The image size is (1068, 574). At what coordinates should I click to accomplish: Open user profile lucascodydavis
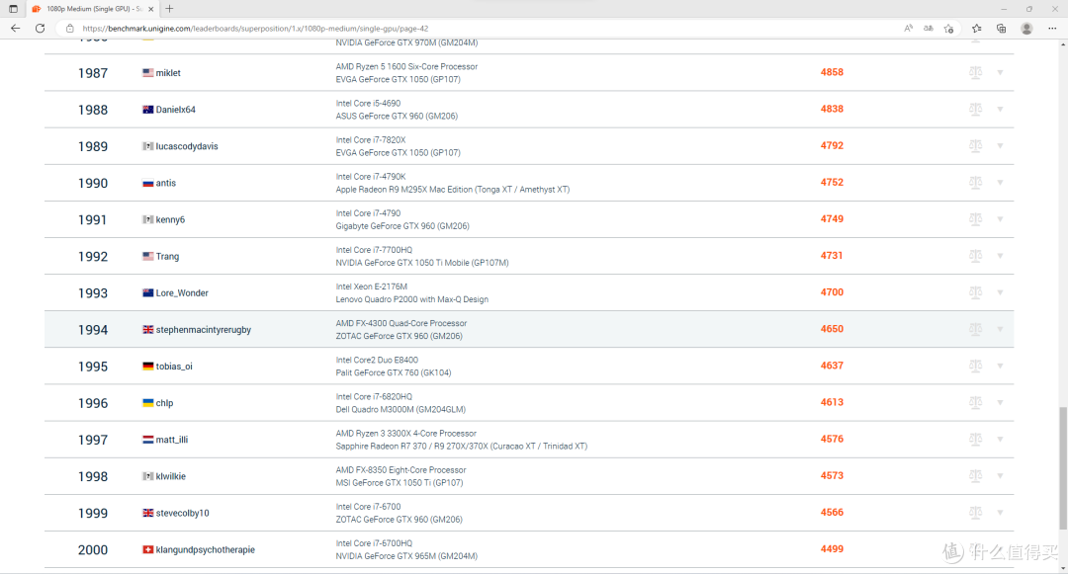187,146
